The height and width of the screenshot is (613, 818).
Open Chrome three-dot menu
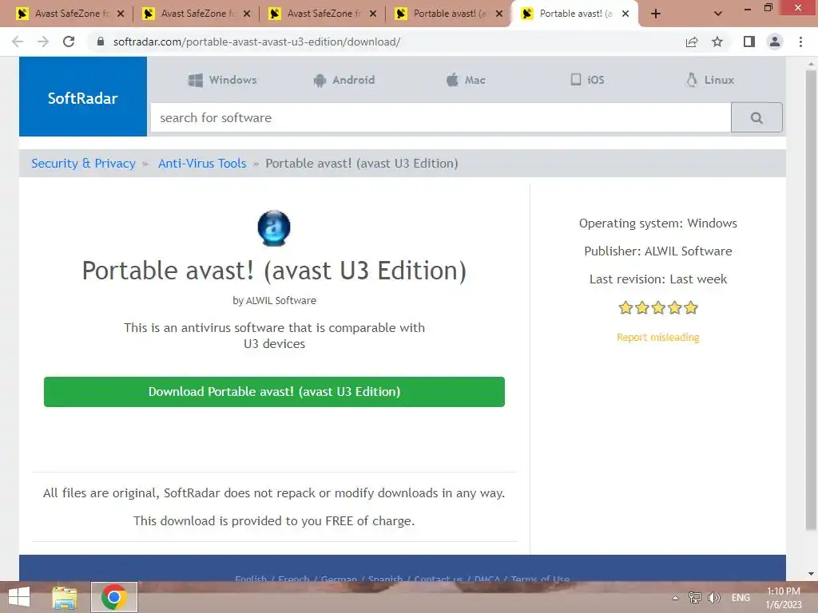(x=800, y=42)
